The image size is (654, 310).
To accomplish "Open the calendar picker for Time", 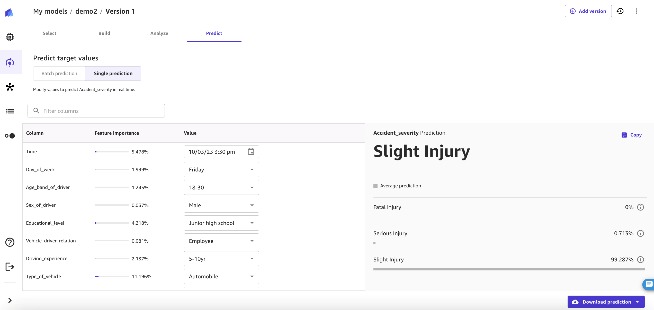I will pyautogui.click(x=251, y=152).
